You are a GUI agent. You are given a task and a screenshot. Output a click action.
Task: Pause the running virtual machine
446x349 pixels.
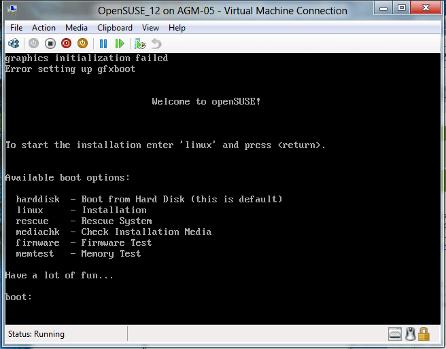[103, 43]
